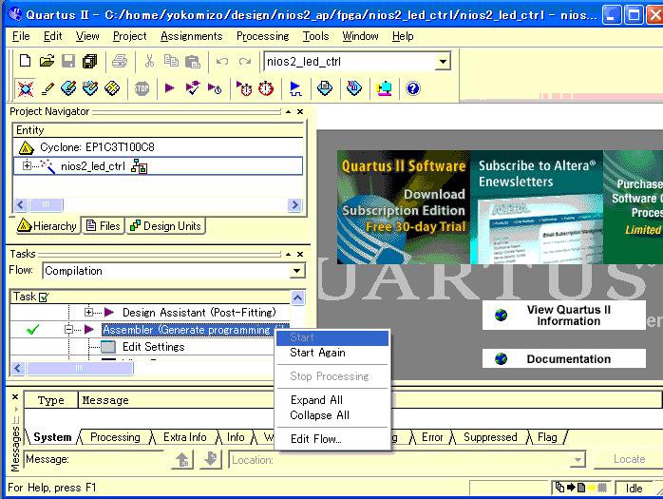663x499 pixels.
Task: Click View Quartus II Information button
Action: pyautogui.click(x=564, y=316)
